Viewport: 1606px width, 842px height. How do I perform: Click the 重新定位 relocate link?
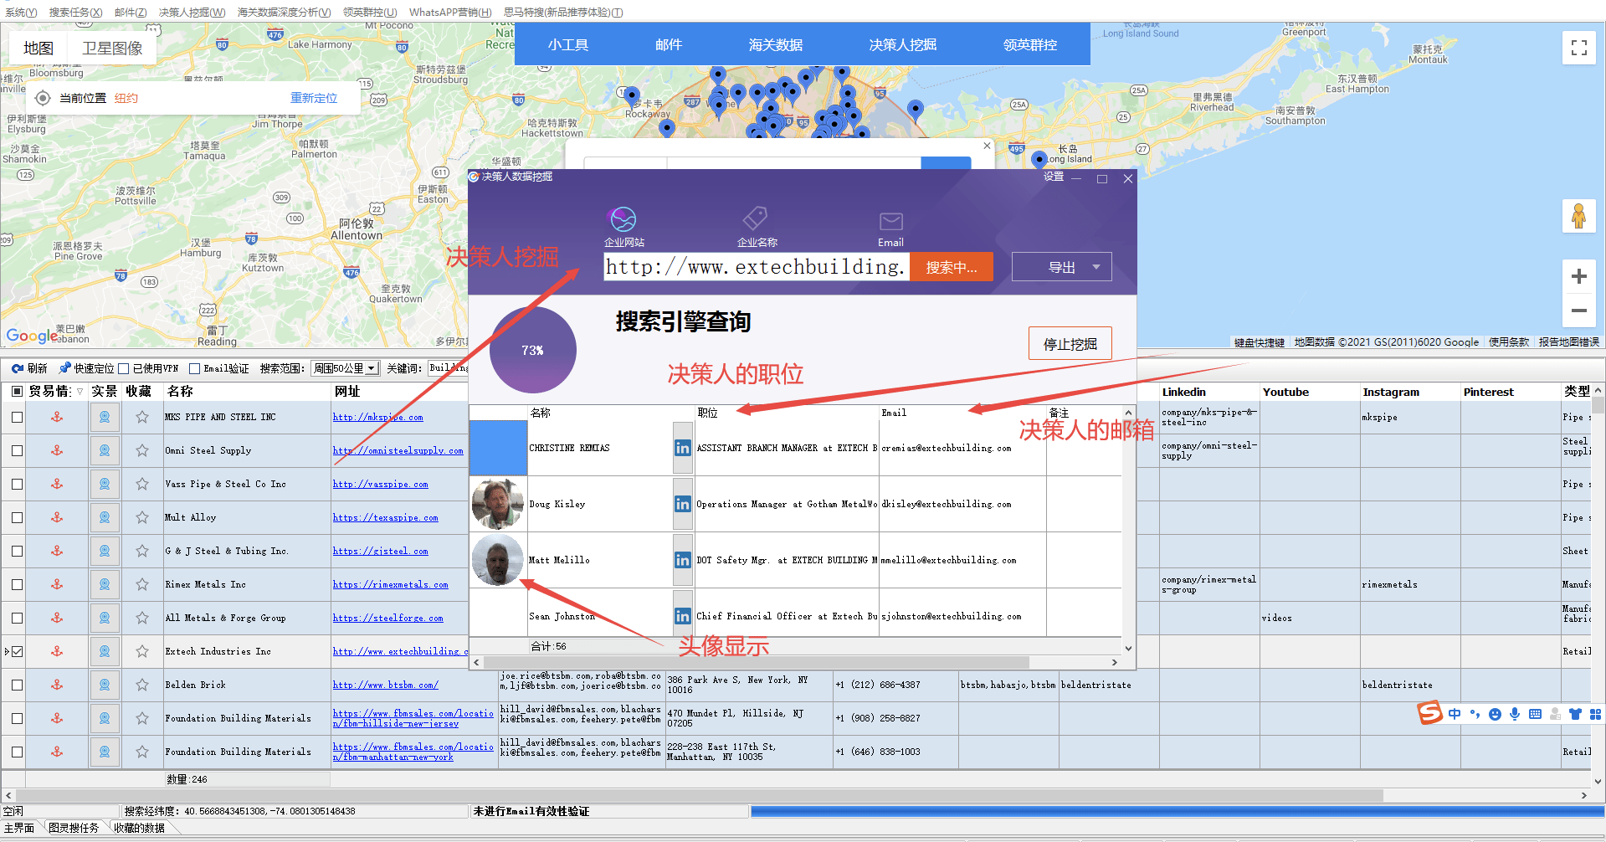tap(313, 97)
